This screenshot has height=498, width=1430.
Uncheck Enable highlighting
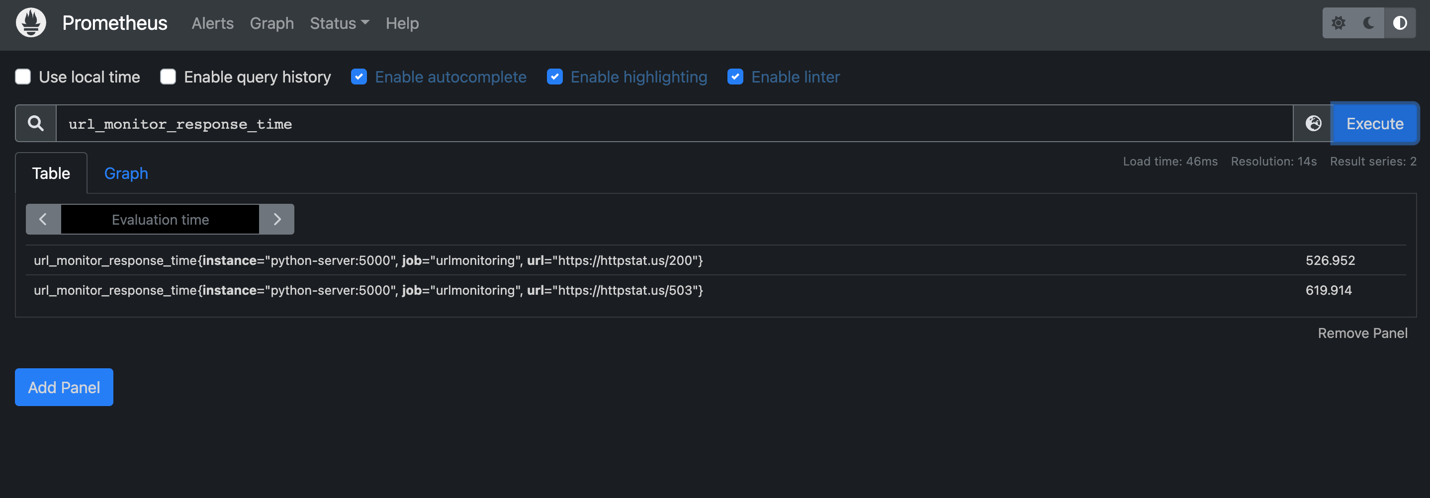coord(554,77)
